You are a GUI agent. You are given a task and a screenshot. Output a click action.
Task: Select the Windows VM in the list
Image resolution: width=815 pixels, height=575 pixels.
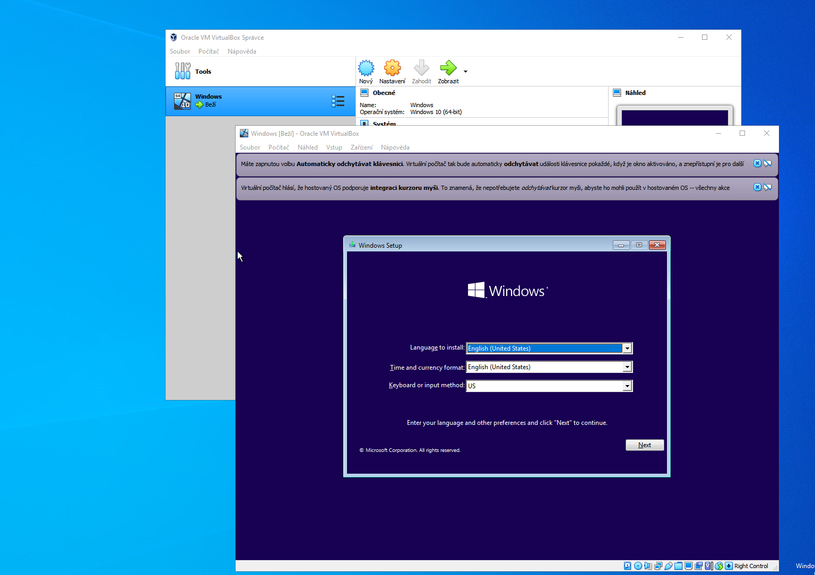(260, 101)
